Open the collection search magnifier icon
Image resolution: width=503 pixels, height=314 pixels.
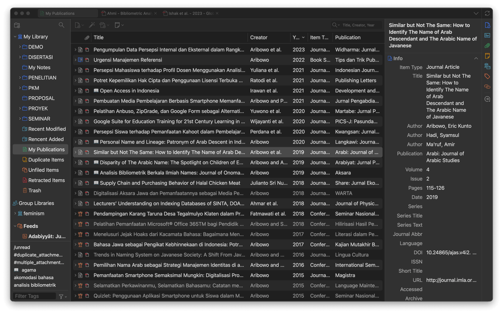click(62, 25)
